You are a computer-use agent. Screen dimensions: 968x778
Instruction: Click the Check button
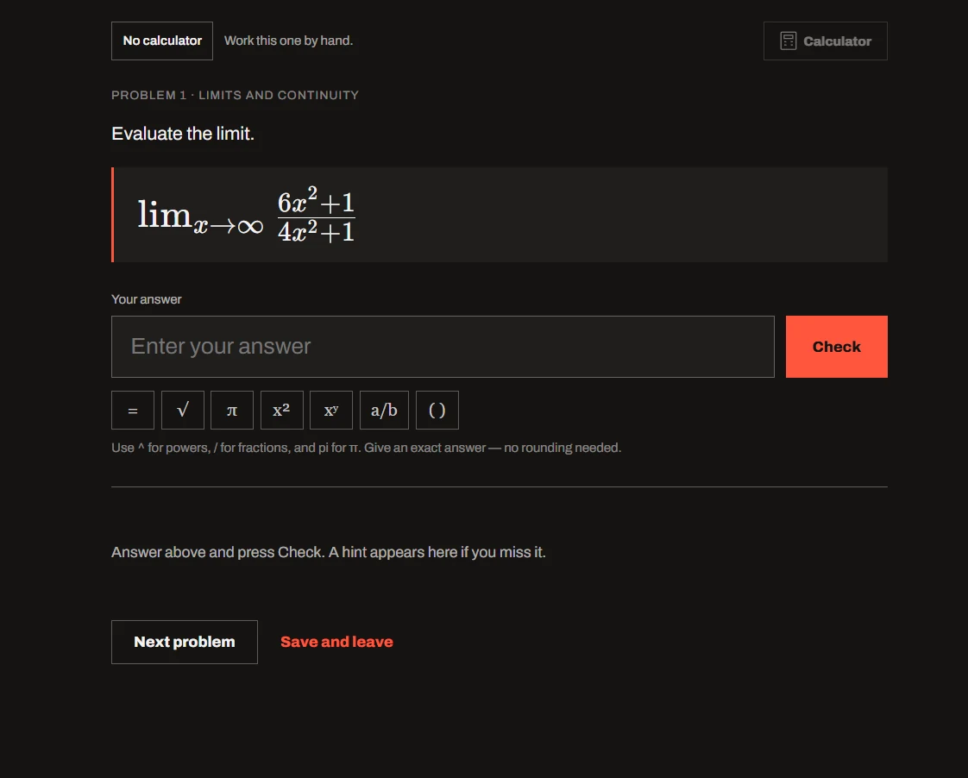point(837,347)
